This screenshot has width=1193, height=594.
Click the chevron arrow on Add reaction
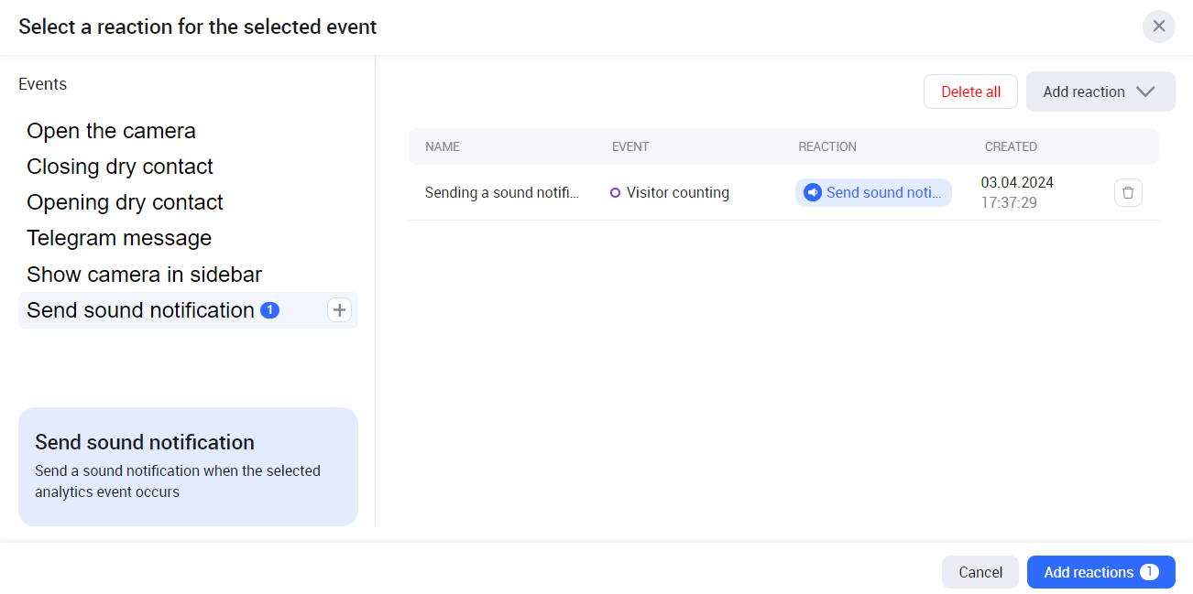click(x=1144, y=92)
